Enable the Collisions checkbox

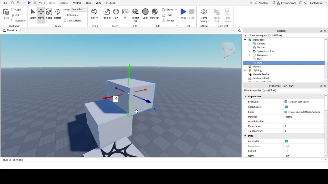pyautogui.click(x=65, y=15)
